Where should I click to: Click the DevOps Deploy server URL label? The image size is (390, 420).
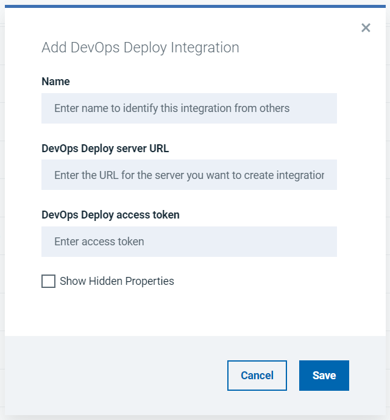click(x=105, y=148)
